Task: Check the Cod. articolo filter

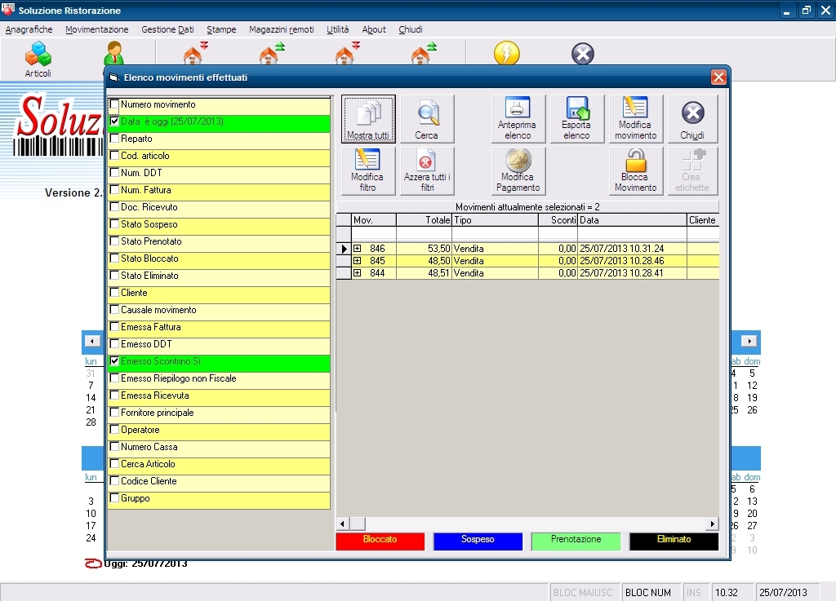Action: point(114,156)
